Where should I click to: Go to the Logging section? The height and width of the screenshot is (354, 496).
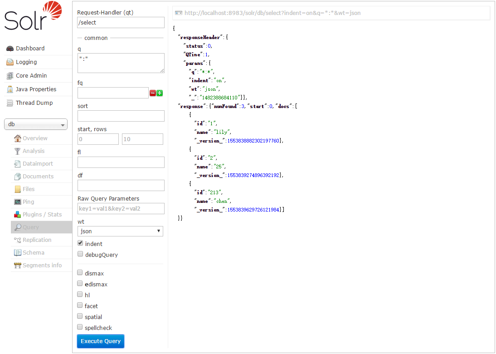[26, 62]
